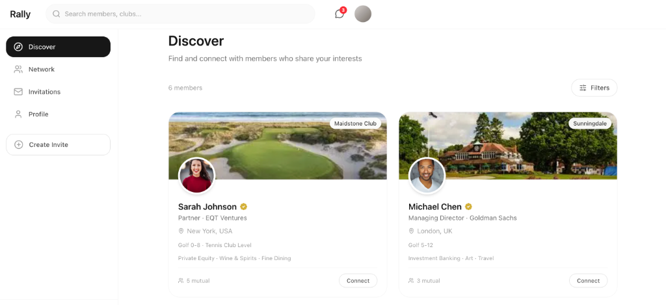The image size is (666, 305).
Task: Connect with Michael Chen
Action: tap(588, 281)
